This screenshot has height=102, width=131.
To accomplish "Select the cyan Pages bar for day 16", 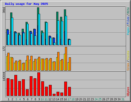I will 66,30.
